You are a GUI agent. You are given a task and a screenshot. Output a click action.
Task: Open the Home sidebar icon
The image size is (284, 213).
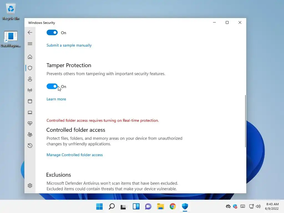30,57
